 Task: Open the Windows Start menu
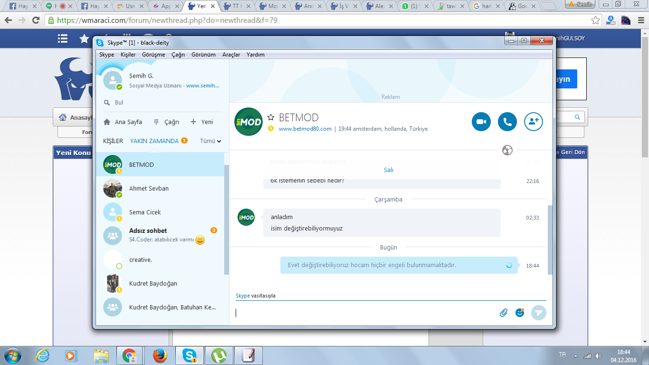click(x=12, y=355)
